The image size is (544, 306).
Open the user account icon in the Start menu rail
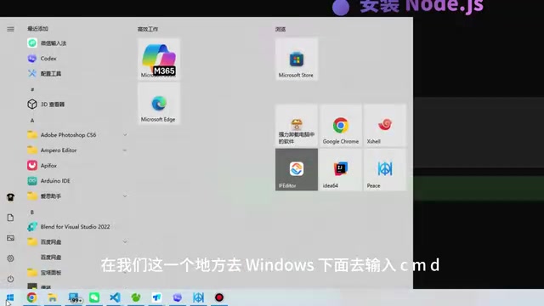pos(10,197)
